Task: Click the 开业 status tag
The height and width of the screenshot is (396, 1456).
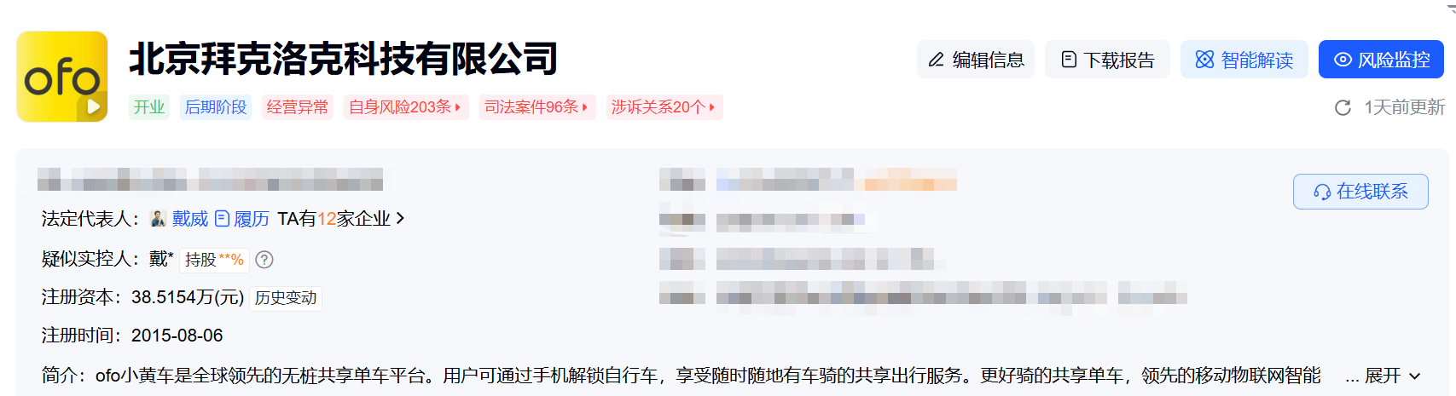Action: (149, 107)
